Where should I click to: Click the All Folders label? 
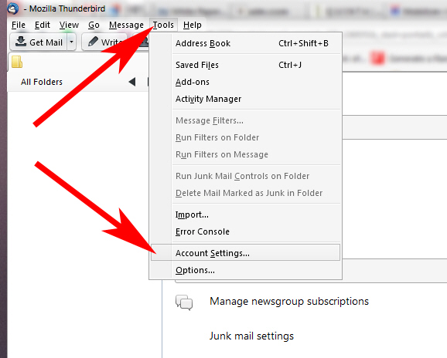(x=42, y=82)
